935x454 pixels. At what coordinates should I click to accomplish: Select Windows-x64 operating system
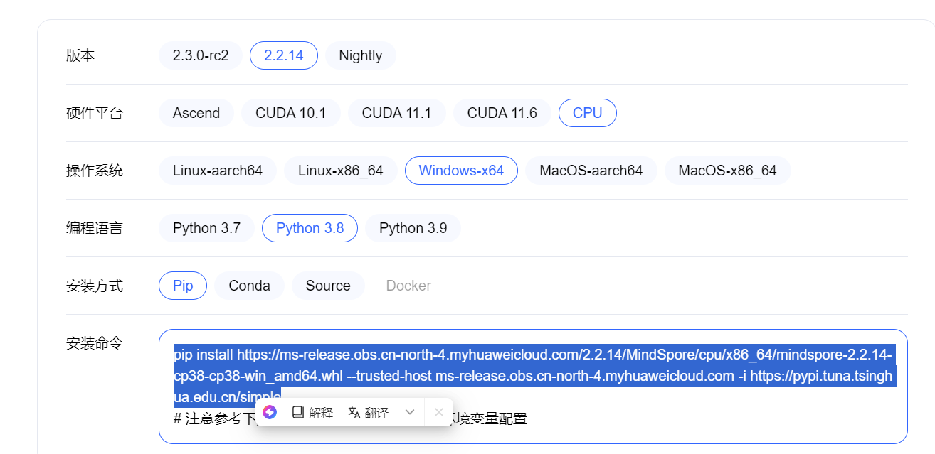461,171
